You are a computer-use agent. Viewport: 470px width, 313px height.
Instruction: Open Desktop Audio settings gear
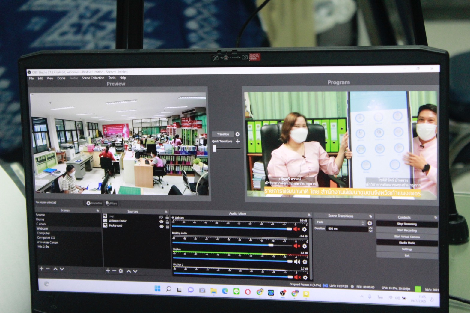tap(305, 246)
